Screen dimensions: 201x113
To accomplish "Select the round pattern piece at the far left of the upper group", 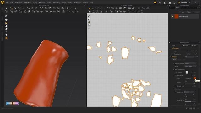I will point(99,45).
